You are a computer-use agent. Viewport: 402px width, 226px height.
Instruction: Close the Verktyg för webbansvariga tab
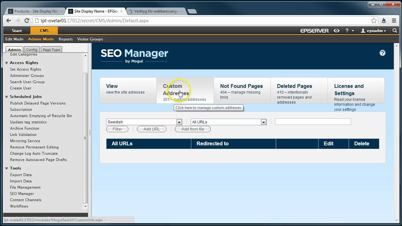pyautogui.click(x=181, y=11)
